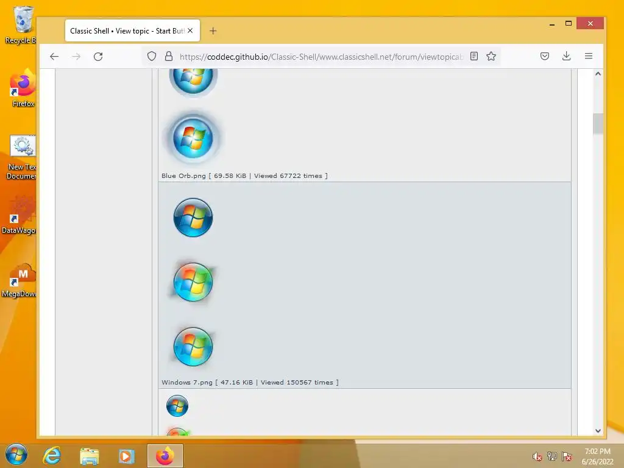Save page to Pocket

[545, 56]
